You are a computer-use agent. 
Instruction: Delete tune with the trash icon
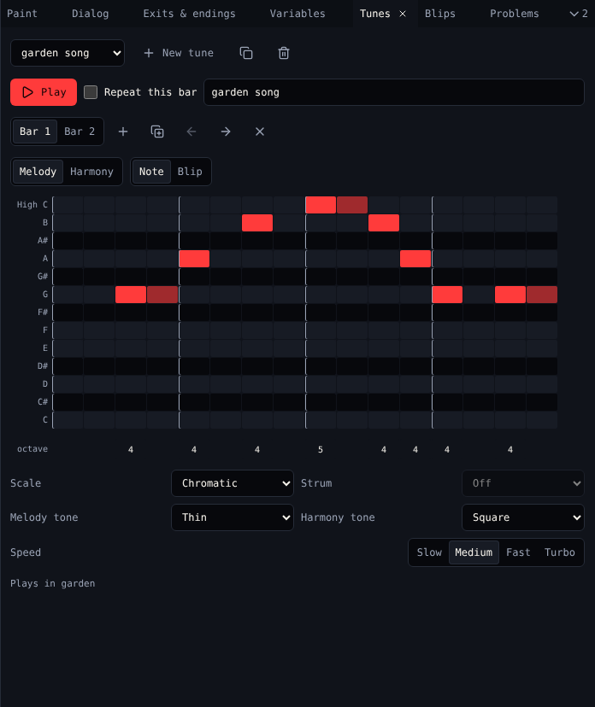pyautogui.click(x=284, y=53)
